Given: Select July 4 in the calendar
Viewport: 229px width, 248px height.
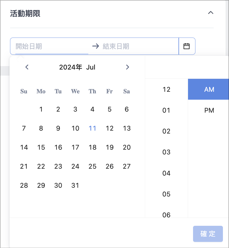Looking at the screenshot, I should click(92, 109).
